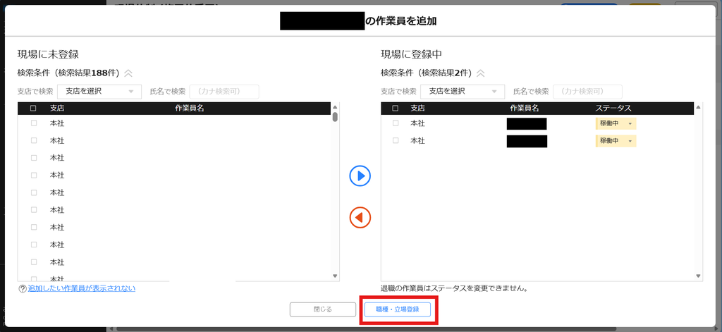Remove selected workers with the orange left-arrow button
Viewport: 722px width, 332px height.
click(x=360, y=217)
